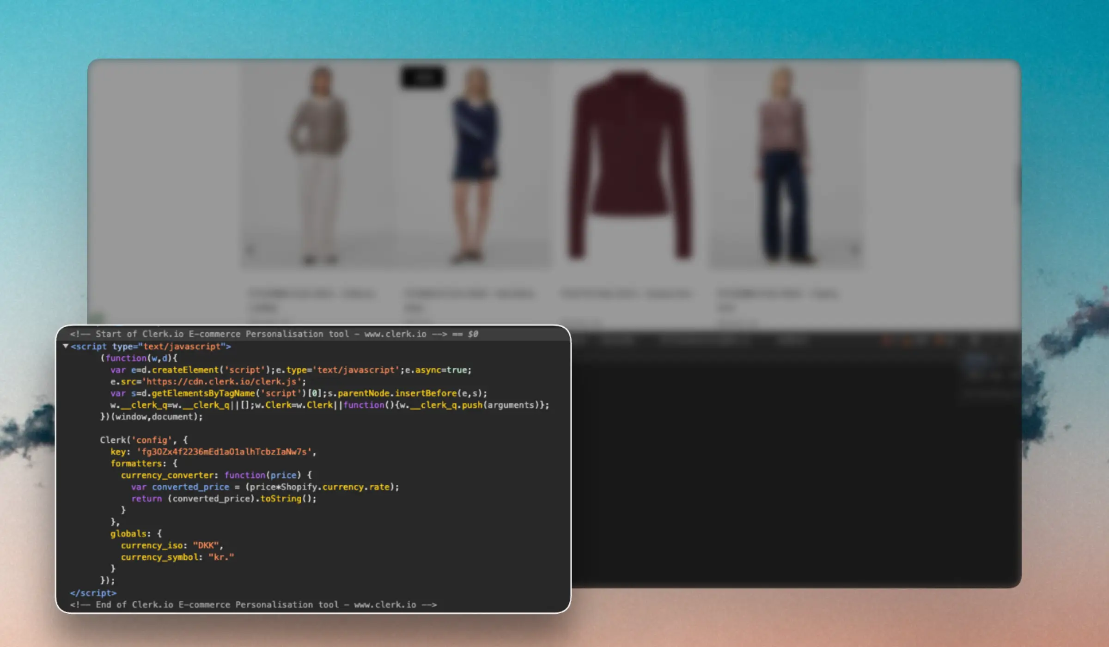Click the Clerk('config', { line
The image size is (1109, 647).
pyautogui.click(x=144, y=440)
